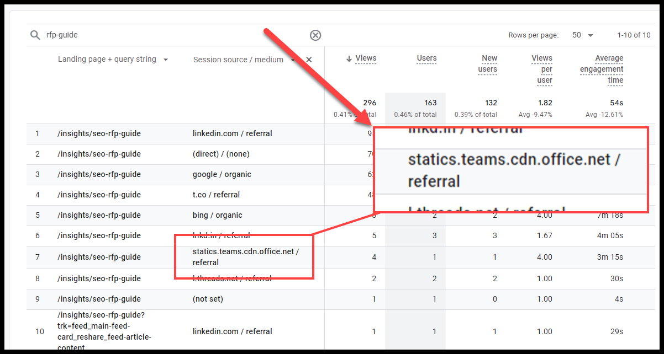Image resolution: width=664 pixels, height=354 pixels.
Task: Open Session source / medium dimension picker
Action: [x=238, y=60]
